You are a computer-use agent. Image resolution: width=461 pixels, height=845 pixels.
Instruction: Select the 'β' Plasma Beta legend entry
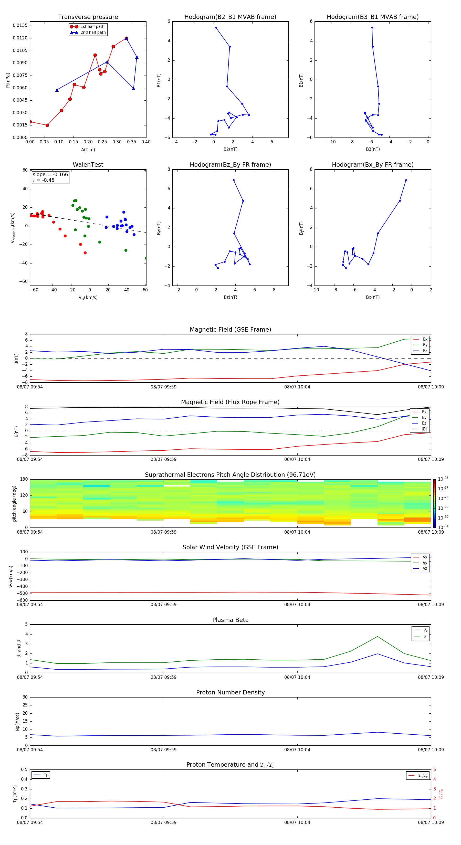[421, 637]
